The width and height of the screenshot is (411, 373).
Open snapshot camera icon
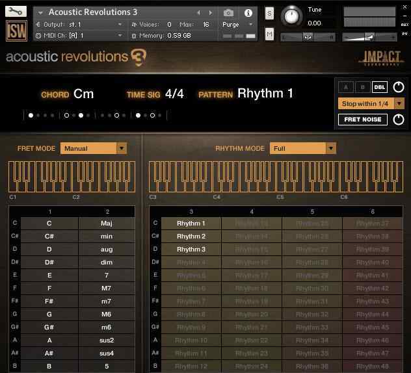coord(228,12)
